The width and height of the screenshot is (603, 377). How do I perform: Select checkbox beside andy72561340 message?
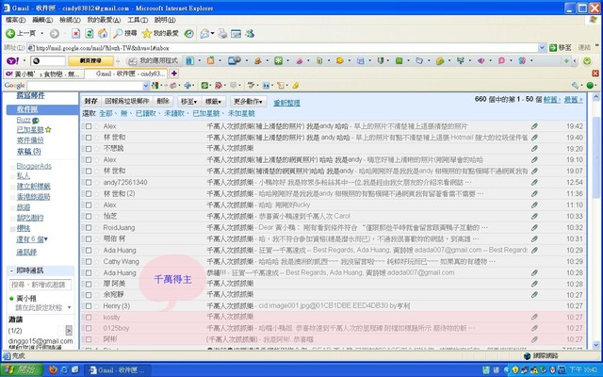pyautogui.click(x=89, y=182)
